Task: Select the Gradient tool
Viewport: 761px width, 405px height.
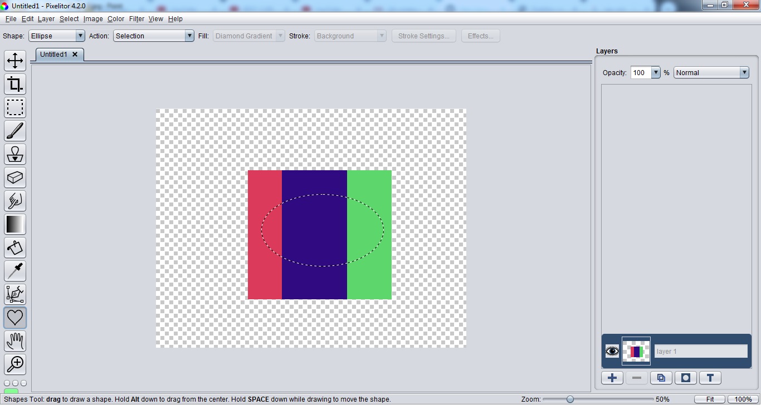Action: pyautogui.click(x=15, y=224)
